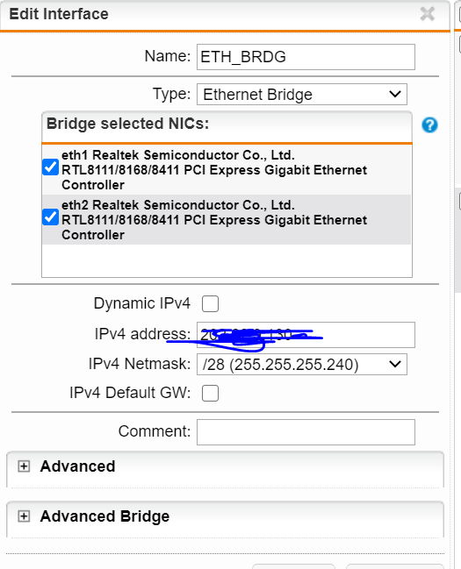Click inside the IPv4 address field
Viewport: 461px width, 569px height.
[306, 335]
